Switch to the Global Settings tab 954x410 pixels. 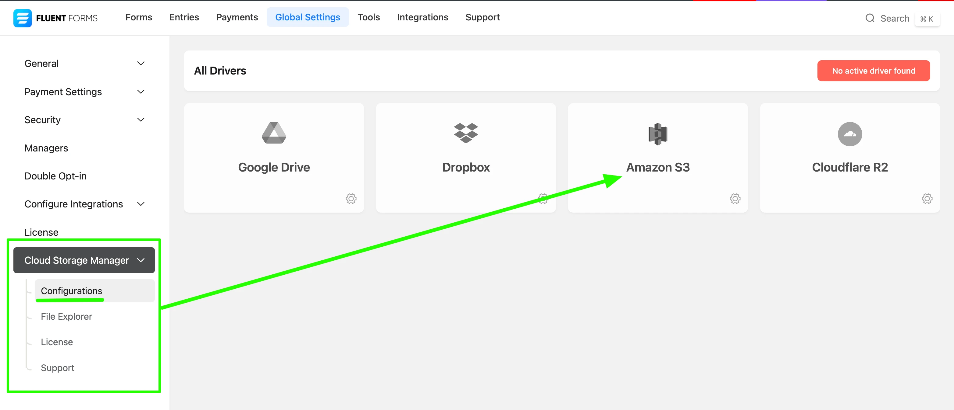(x=308, y=17)
